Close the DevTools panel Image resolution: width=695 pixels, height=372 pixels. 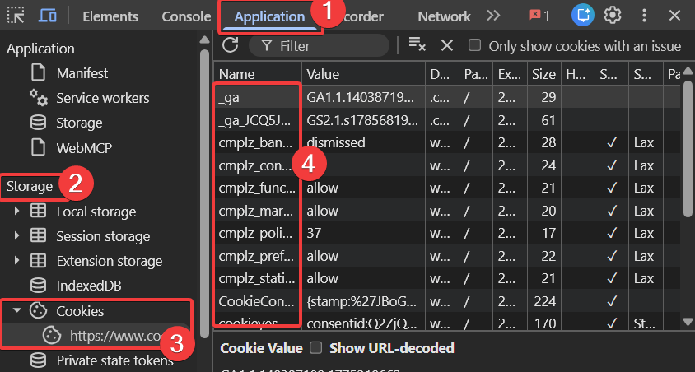674,16
